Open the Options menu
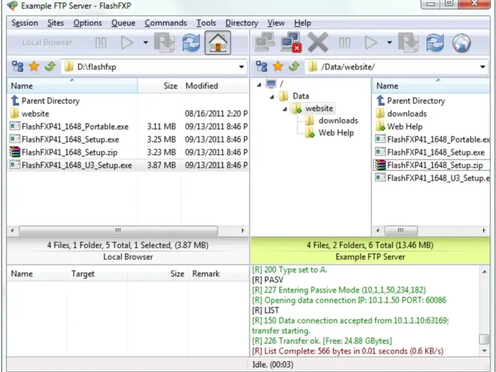This screenshot has height=372, width=496. (87, 23)
